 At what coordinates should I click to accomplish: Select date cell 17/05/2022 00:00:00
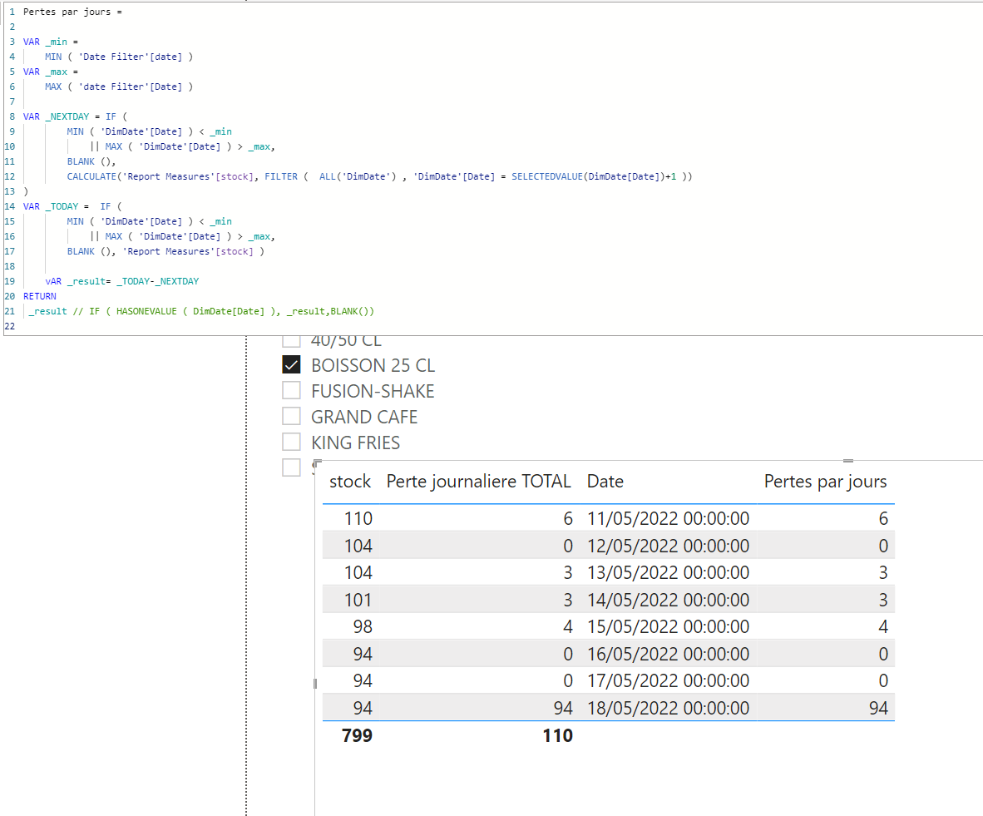coord(668,680)
